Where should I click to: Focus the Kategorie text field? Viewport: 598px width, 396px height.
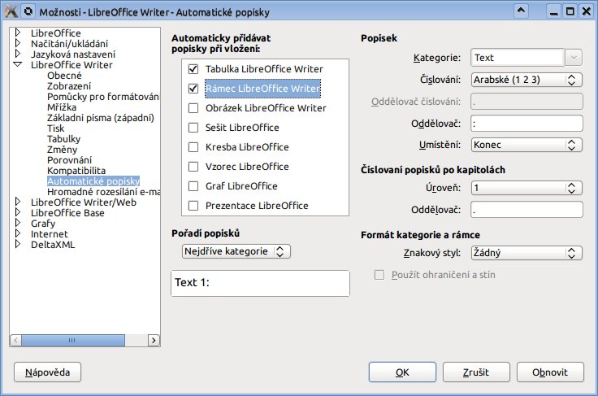[x=518, y=58]
